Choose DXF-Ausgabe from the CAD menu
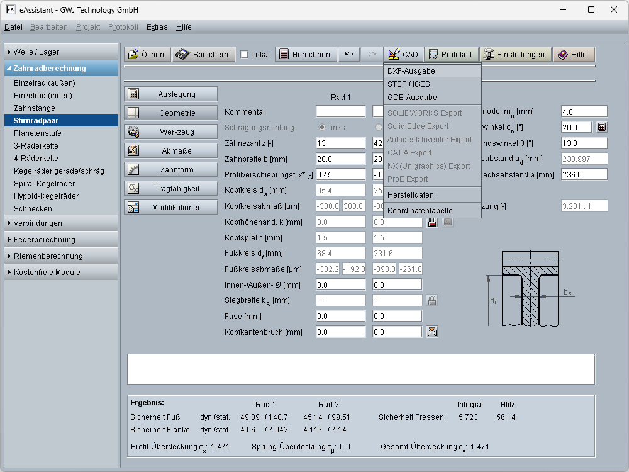 coord(411,71)
